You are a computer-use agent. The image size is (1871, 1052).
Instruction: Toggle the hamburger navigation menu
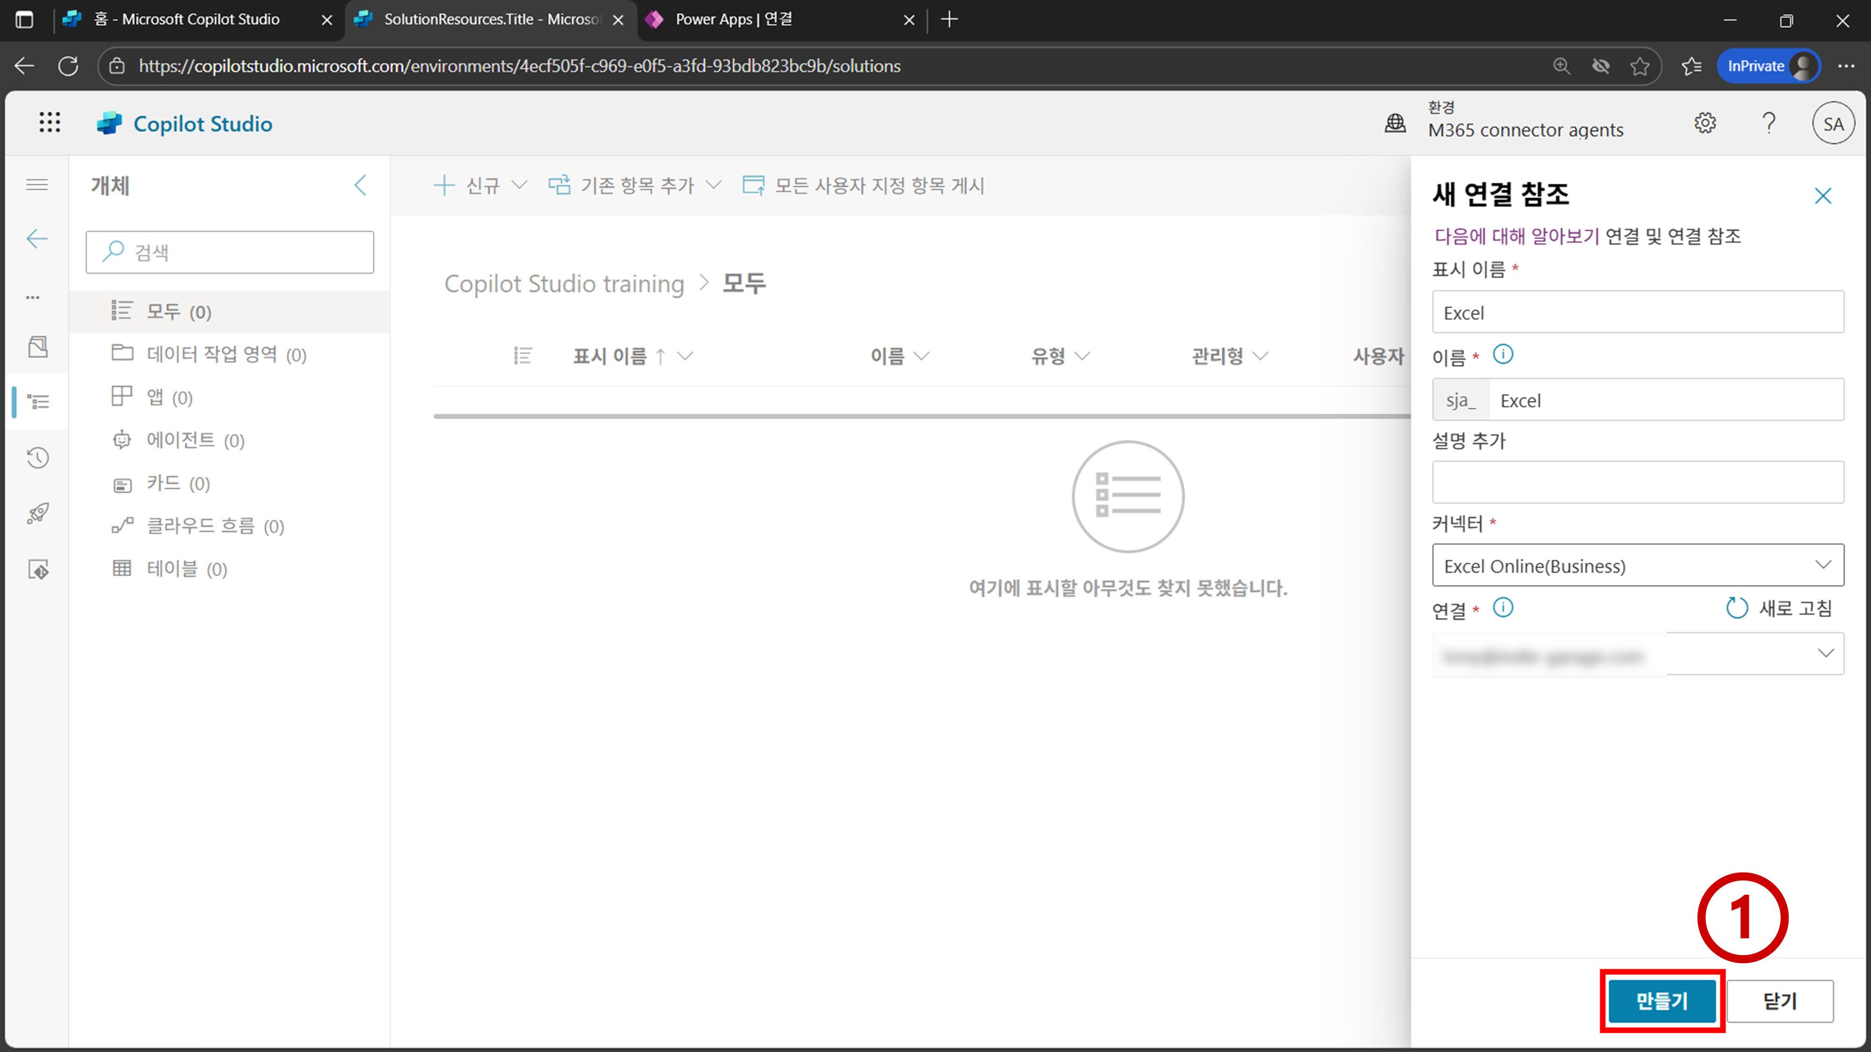tap(37, 185)
